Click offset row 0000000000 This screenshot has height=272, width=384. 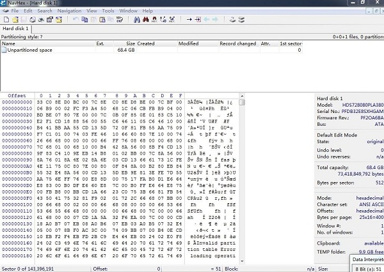tap(17, 102)
